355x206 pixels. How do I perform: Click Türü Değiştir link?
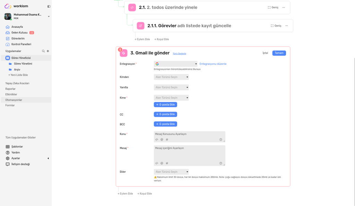click(x=180, y=54)
